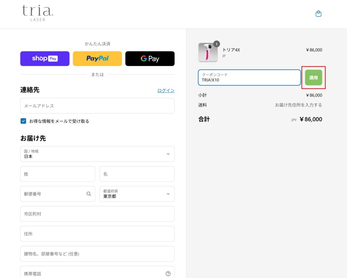Click the 小計 subtotal ¥86,000 amount
The width and height of the screenshot is (347, 278).
[314, 95]
